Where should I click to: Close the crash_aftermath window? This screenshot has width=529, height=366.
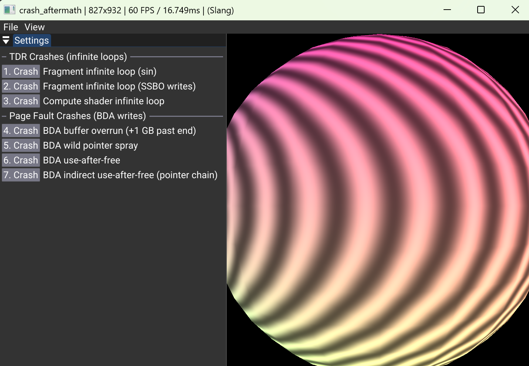[515, 10]
